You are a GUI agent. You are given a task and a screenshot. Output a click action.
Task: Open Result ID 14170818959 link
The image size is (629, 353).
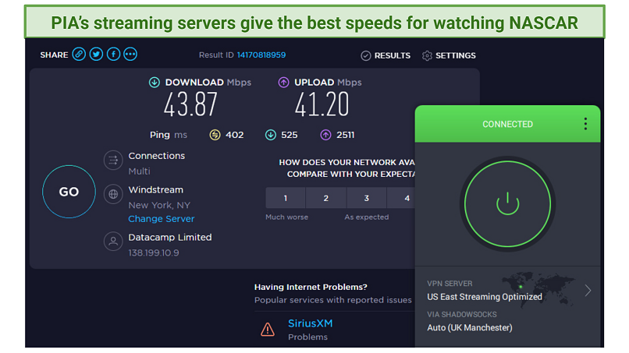coord(261,55)
